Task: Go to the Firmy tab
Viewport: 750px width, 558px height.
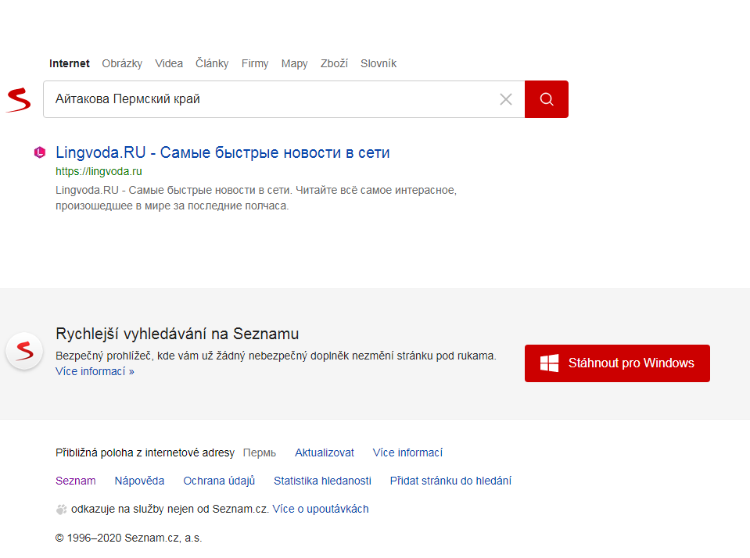Action: tap(255, 63)
